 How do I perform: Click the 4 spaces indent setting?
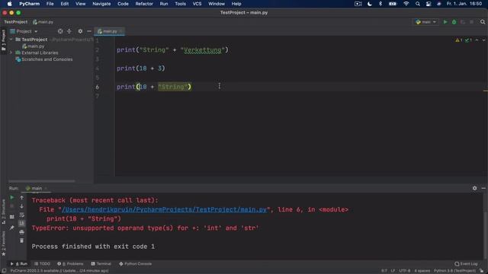pyautogui.click(x=422, y=271)
